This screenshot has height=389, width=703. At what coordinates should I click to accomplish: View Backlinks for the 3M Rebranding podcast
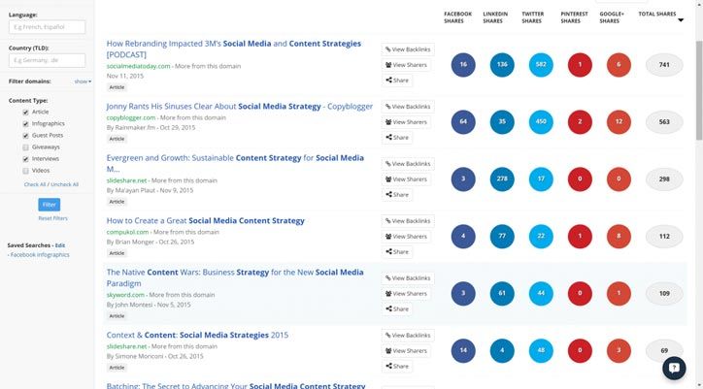pyautogui.click(x=408, y=49)
